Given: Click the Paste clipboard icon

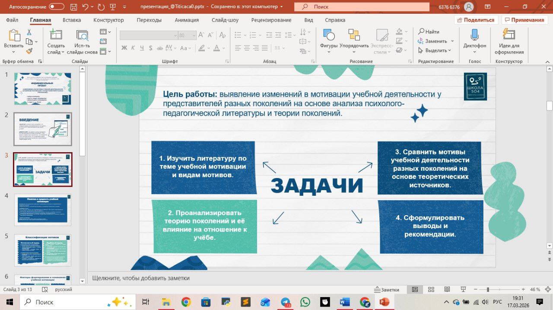Looking at the screenshot, I should (x=14, y=36).
